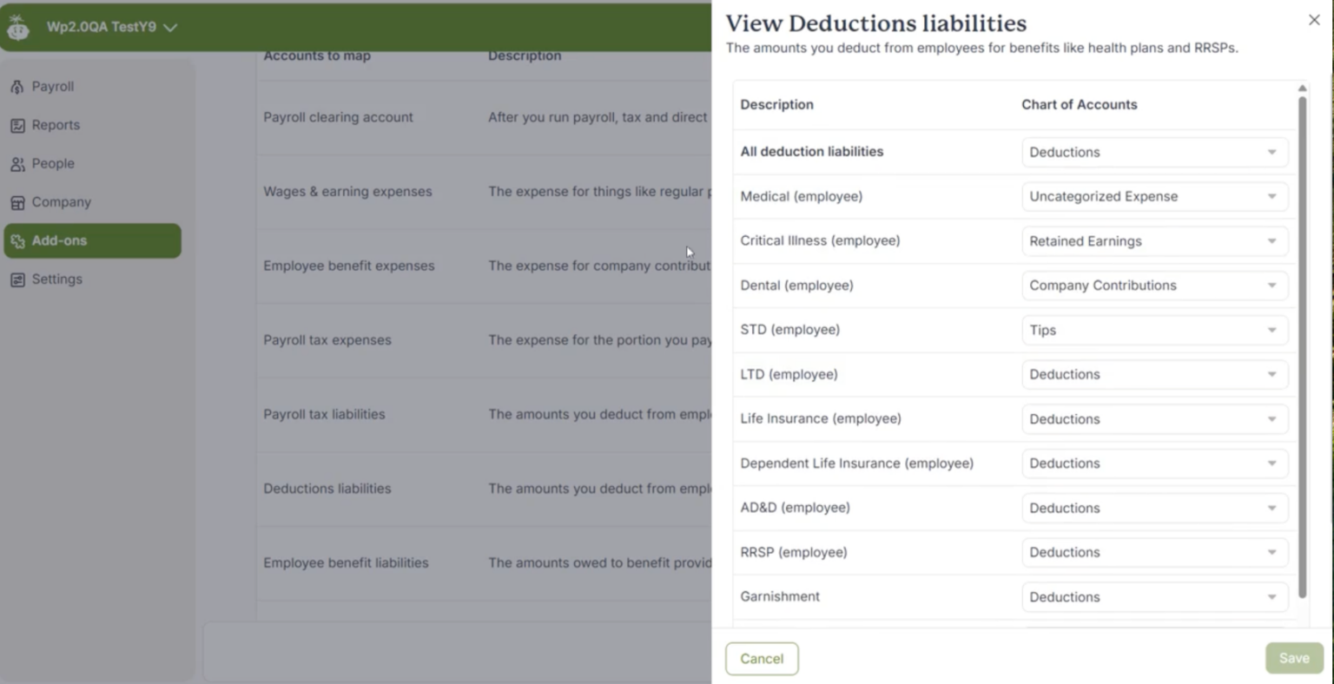Save the deductions liabilities mapping
1334x684 pixels.
pos(1293,658)
